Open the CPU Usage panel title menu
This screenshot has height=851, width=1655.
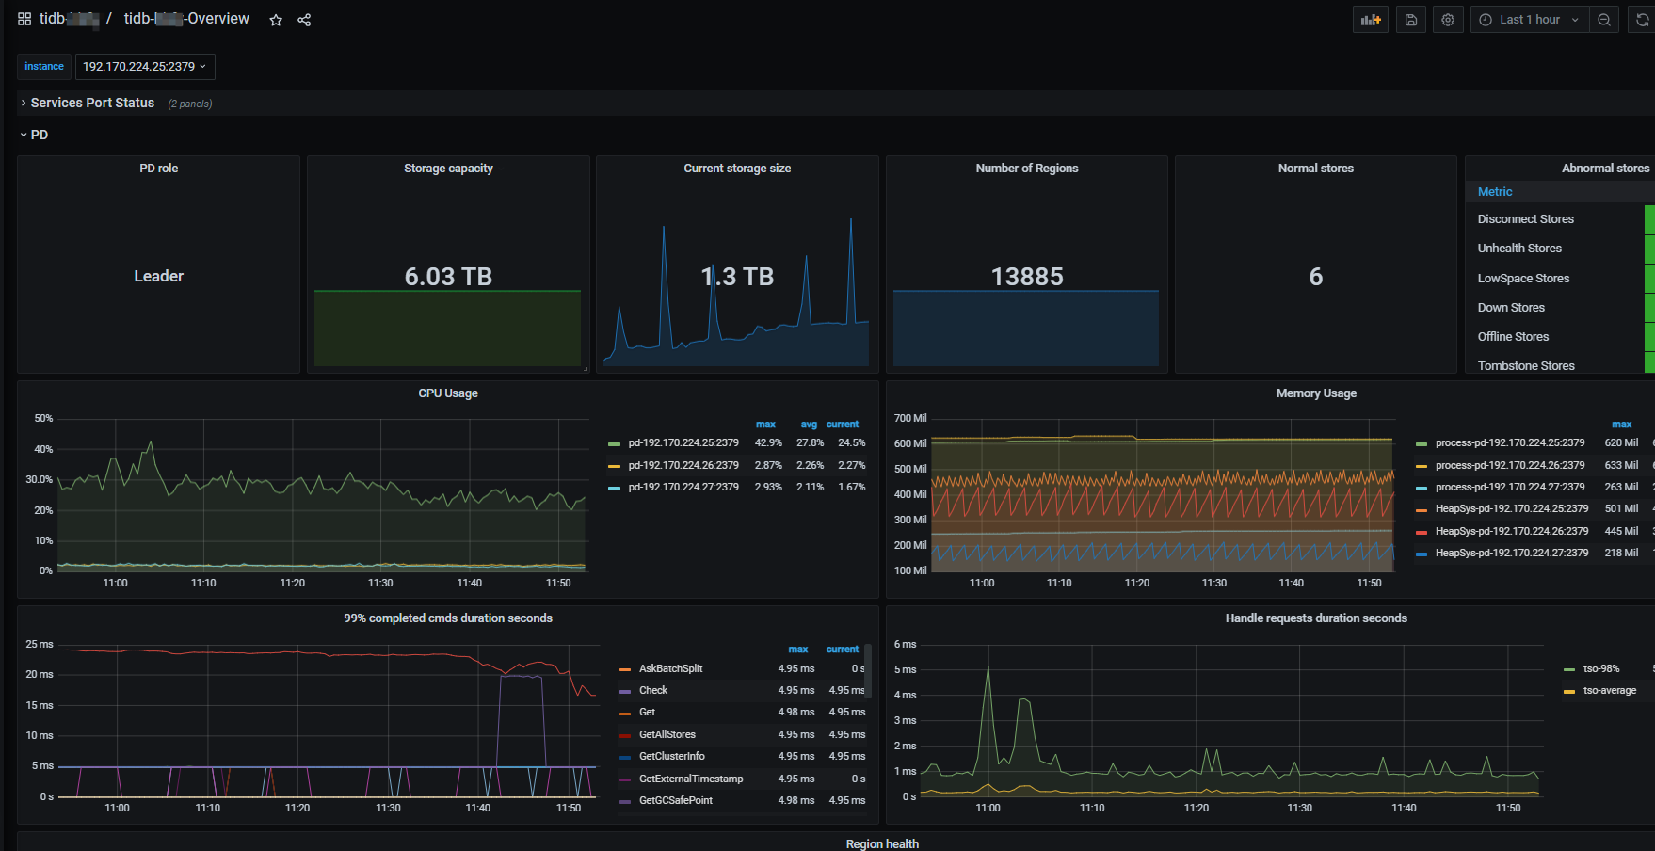pos(448,393)
